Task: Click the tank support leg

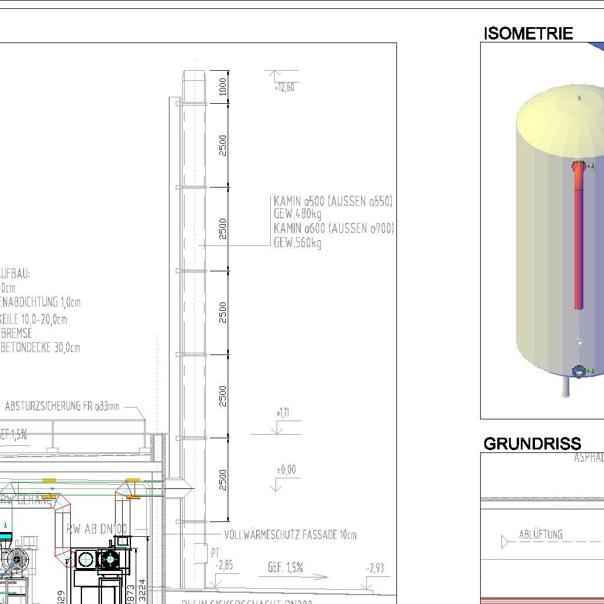Action: 566,386
